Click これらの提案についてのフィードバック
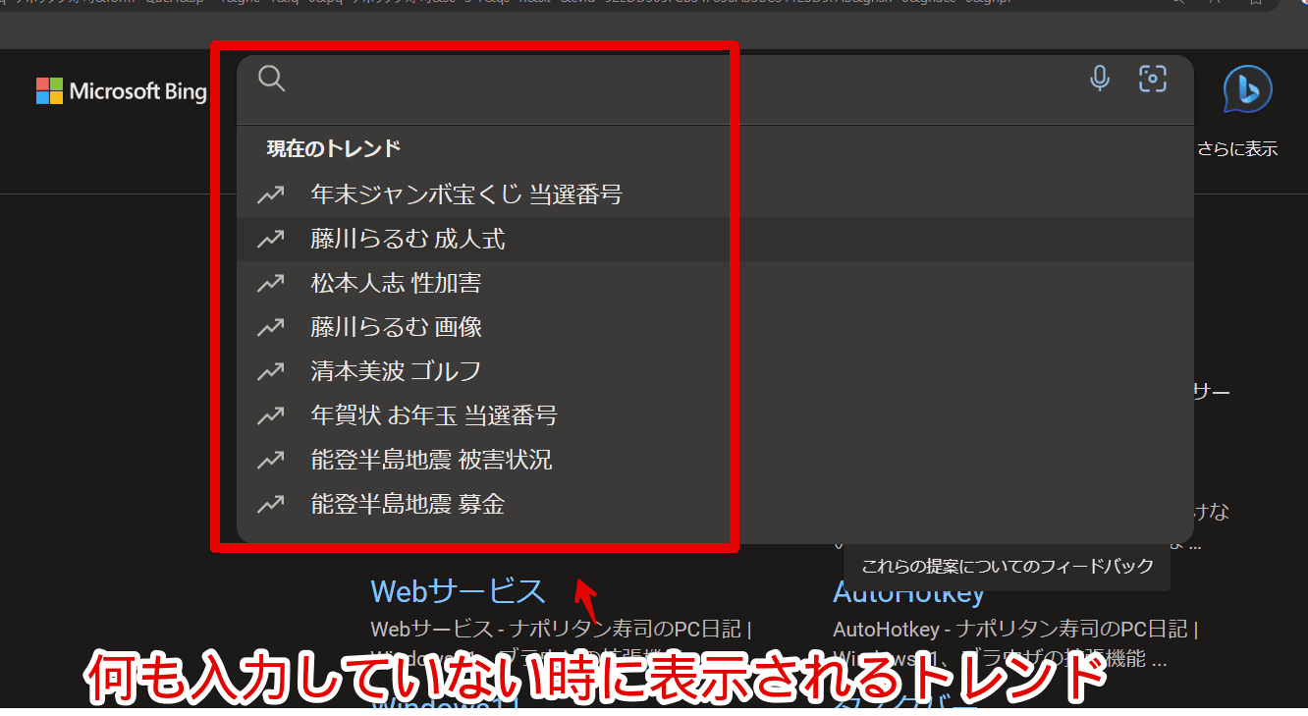 pyautogui.click(x=1007, y=566)
